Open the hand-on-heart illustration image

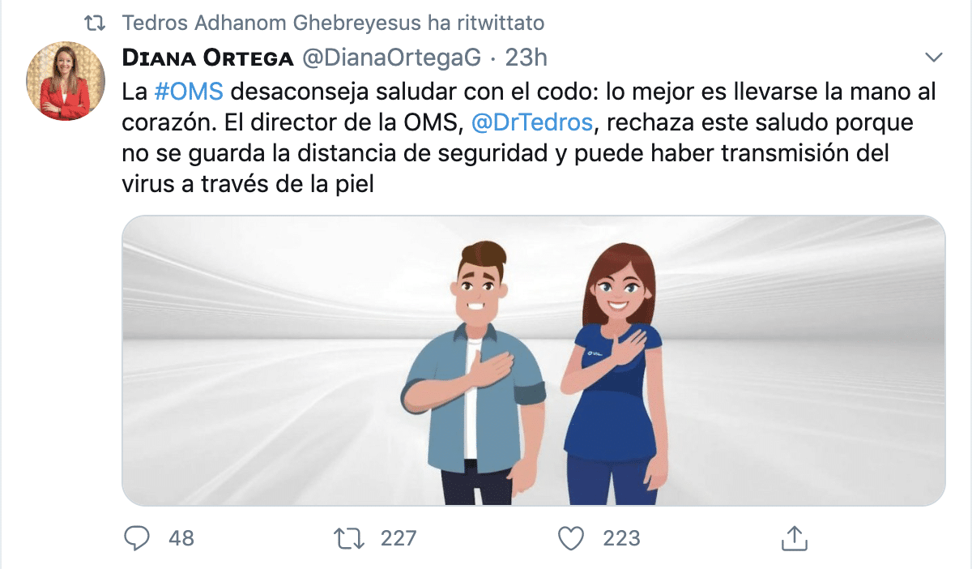coord(534,361)
